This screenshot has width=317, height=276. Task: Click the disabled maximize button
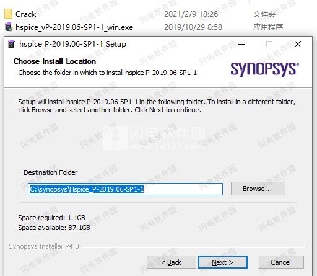click(269, 44)
